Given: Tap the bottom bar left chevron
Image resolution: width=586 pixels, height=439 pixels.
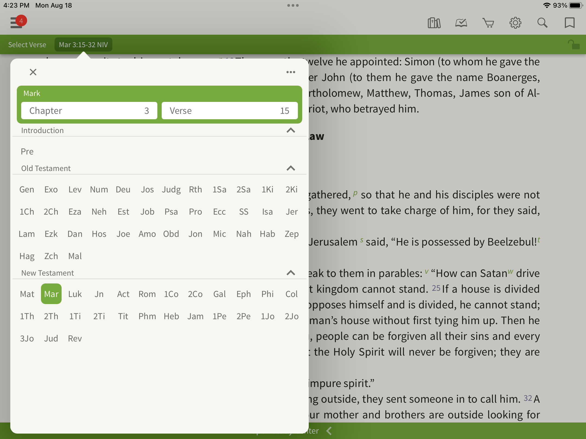Looking at the screenshot, I should pos(329,431).
